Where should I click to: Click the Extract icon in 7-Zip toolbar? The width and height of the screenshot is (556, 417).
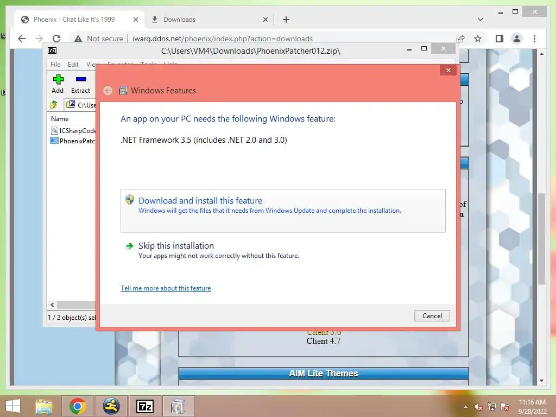click(x=80, y=84)
